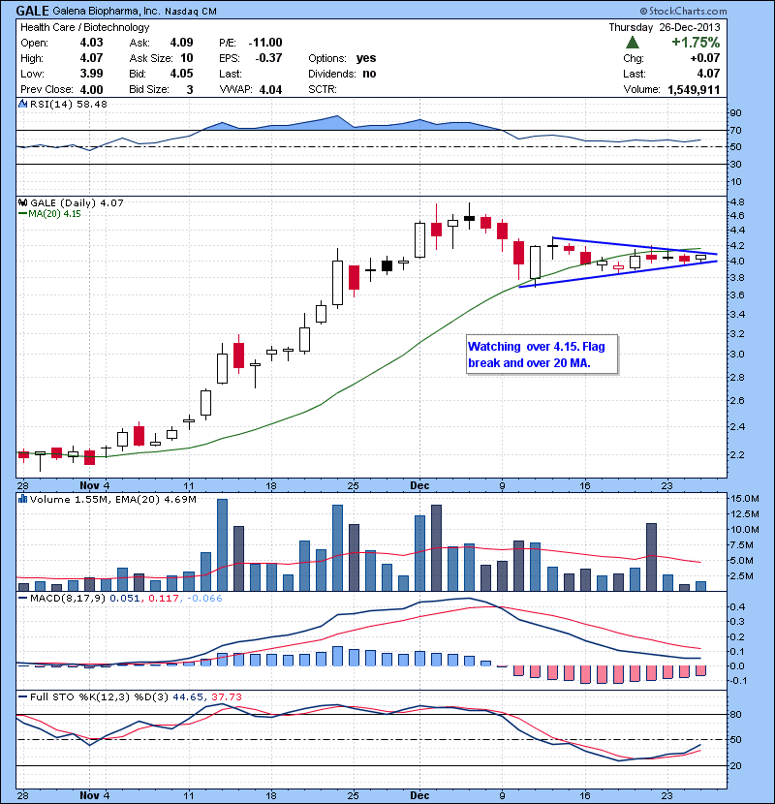Click the EPS value -0.37
The image size is (775, 804).
[268, 58]
